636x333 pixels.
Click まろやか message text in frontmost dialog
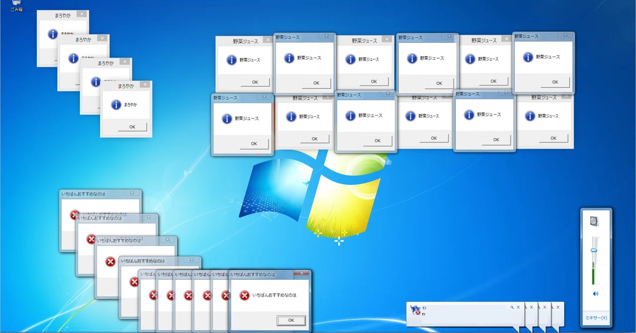click(x=130, y=105)
